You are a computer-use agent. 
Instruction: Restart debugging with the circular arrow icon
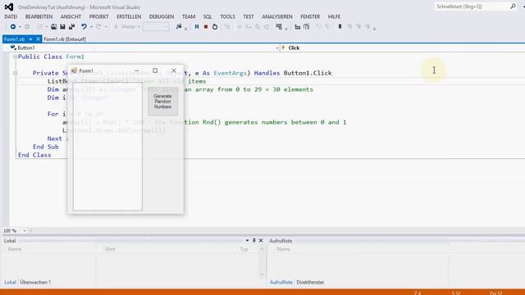pyautogui.click(x=215, y=27)
